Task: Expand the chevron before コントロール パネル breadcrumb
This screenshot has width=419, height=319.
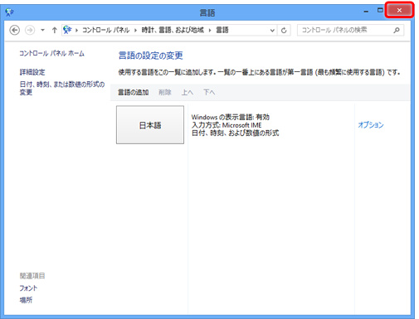Action: click(x=76, y=30)
